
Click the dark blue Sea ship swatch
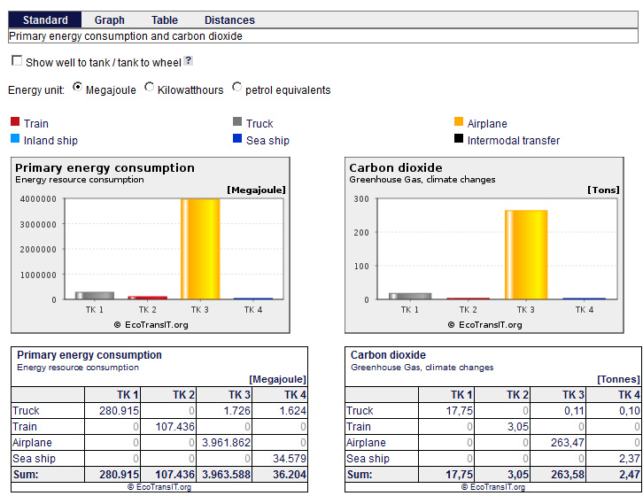(x=237, y=139)
